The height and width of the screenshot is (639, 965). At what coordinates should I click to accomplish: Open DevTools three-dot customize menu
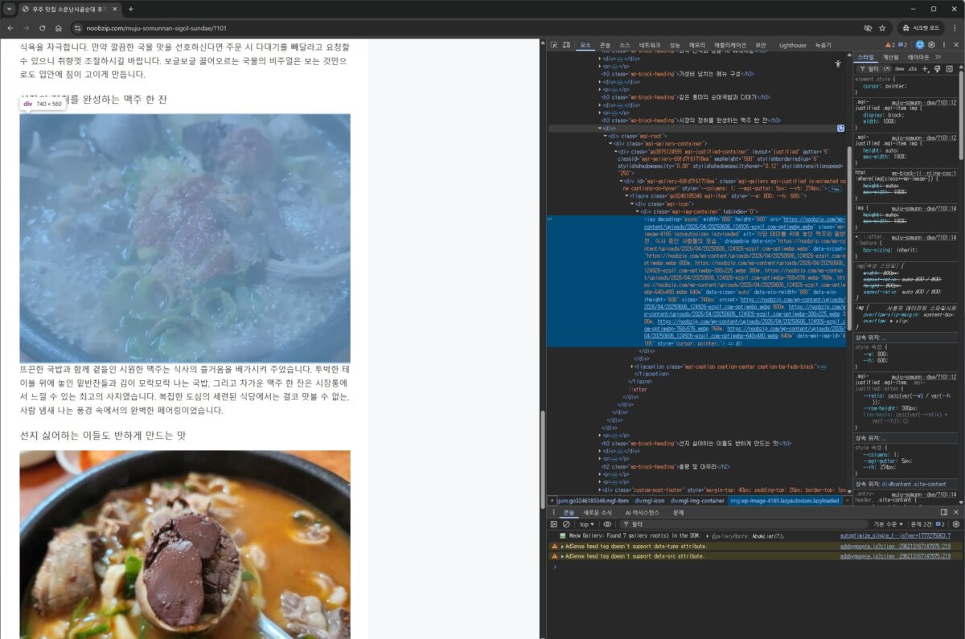pos(943,45)
